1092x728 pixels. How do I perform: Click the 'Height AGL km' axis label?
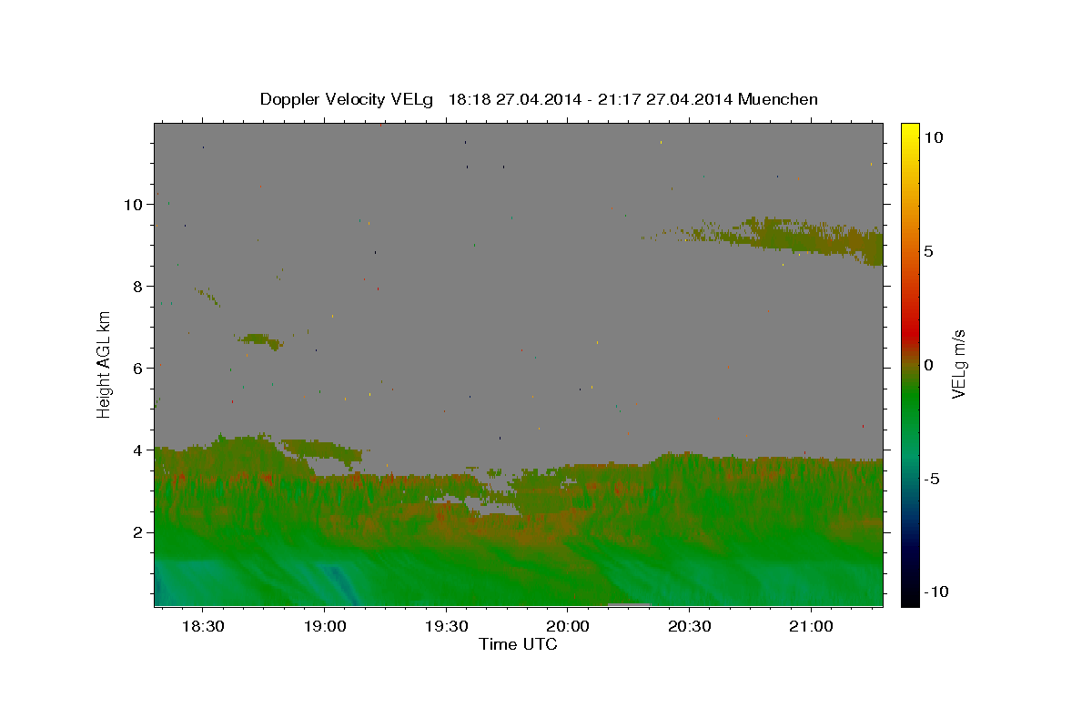(105, 363)
